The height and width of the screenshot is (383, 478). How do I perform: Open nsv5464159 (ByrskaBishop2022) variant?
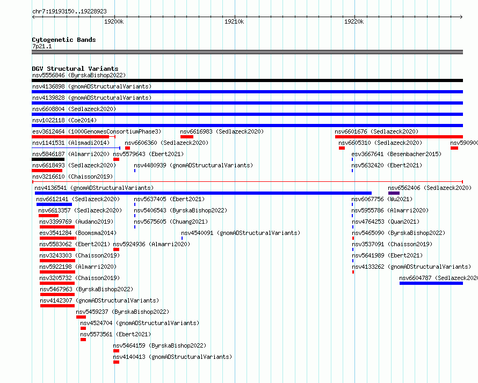[160, 345]
